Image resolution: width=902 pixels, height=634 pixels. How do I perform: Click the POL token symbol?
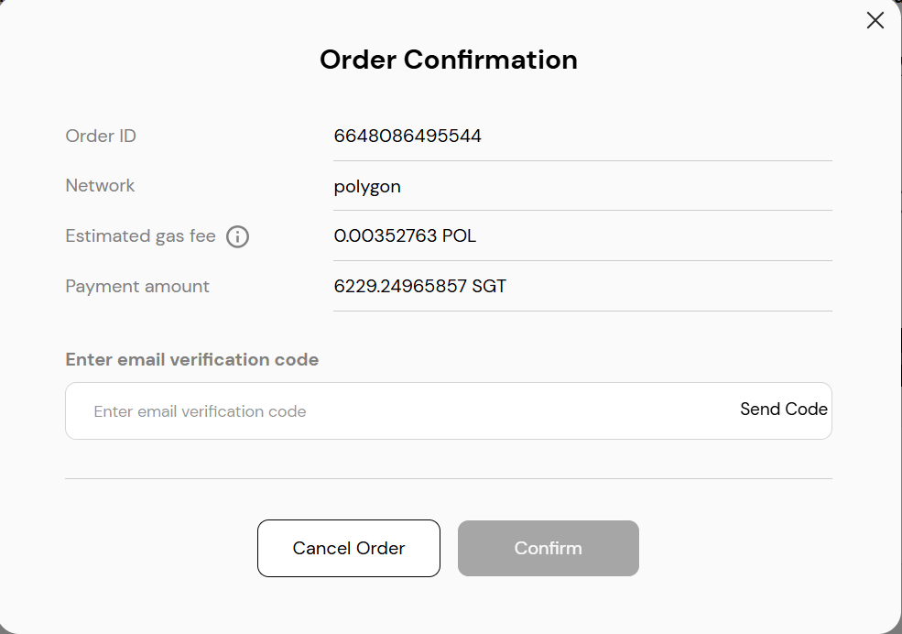[x=459, y=235]
